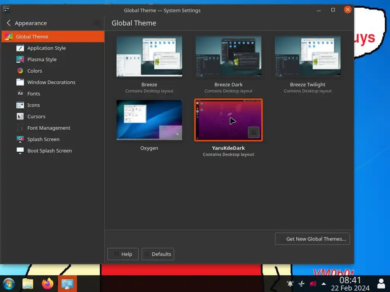The image size is (390, 292).
Task: Click the preview overlay button on YaruKdeDark
Action: coord(254,132)
